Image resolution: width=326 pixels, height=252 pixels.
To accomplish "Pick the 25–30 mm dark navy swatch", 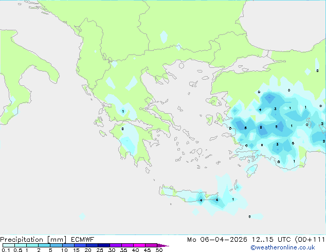I will tap(104, 245).
